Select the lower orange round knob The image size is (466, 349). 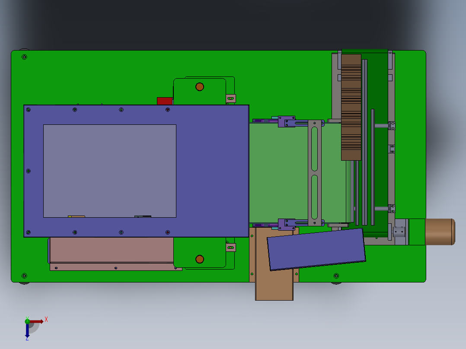click(200, 259)
